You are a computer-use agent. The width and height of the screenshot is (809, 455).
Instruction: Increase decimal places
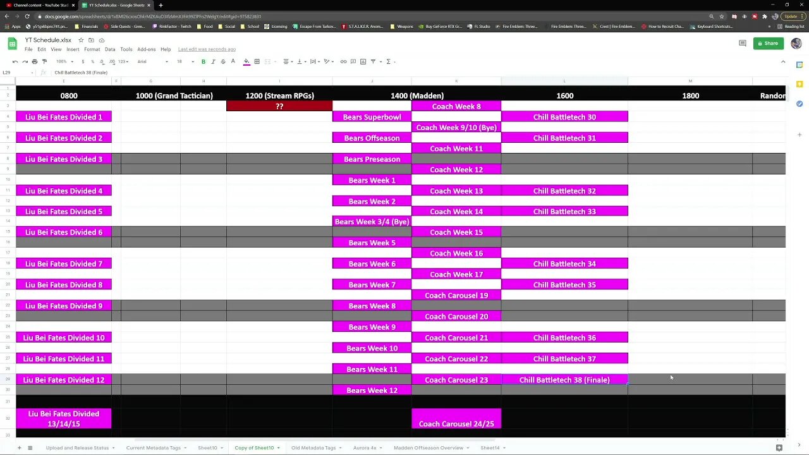tap(111, 61)
